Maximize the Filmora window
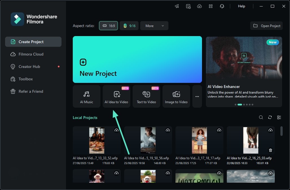 [x=273, y=6]
